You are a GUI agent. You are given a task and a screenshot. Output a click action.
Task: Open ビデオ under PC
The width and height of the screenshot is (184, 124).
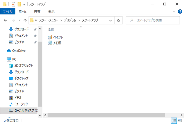tap(18, 98)
